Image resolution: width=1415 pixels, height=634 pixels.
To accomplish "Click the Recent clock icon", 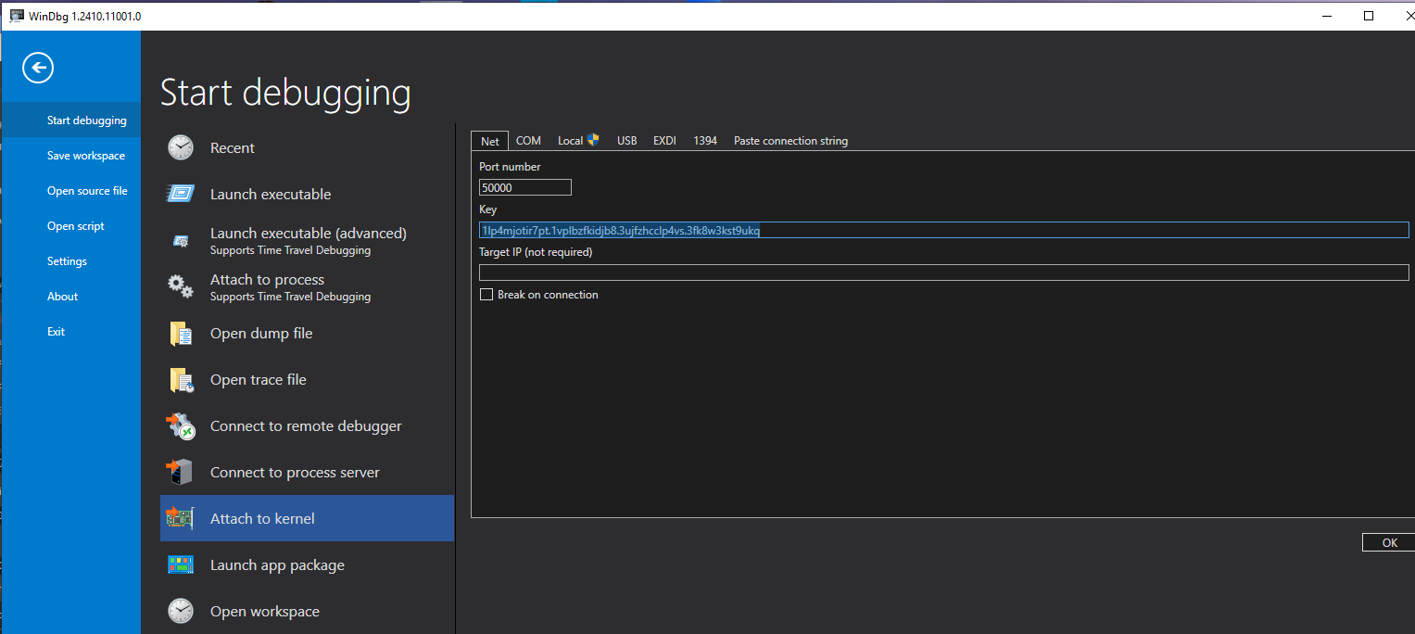I will tap(181, 147).
